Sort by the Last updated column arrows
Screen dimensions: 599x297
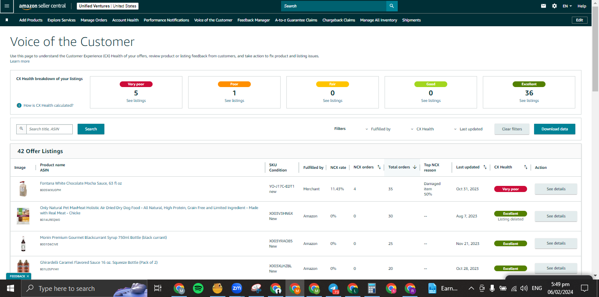click(x=485, y=167)
